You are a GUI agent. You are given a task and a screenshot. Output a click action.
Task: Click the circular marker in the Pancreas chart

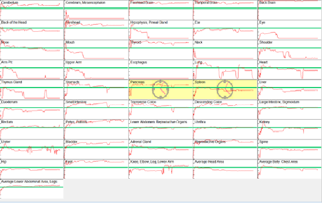[x=160, y=89]
